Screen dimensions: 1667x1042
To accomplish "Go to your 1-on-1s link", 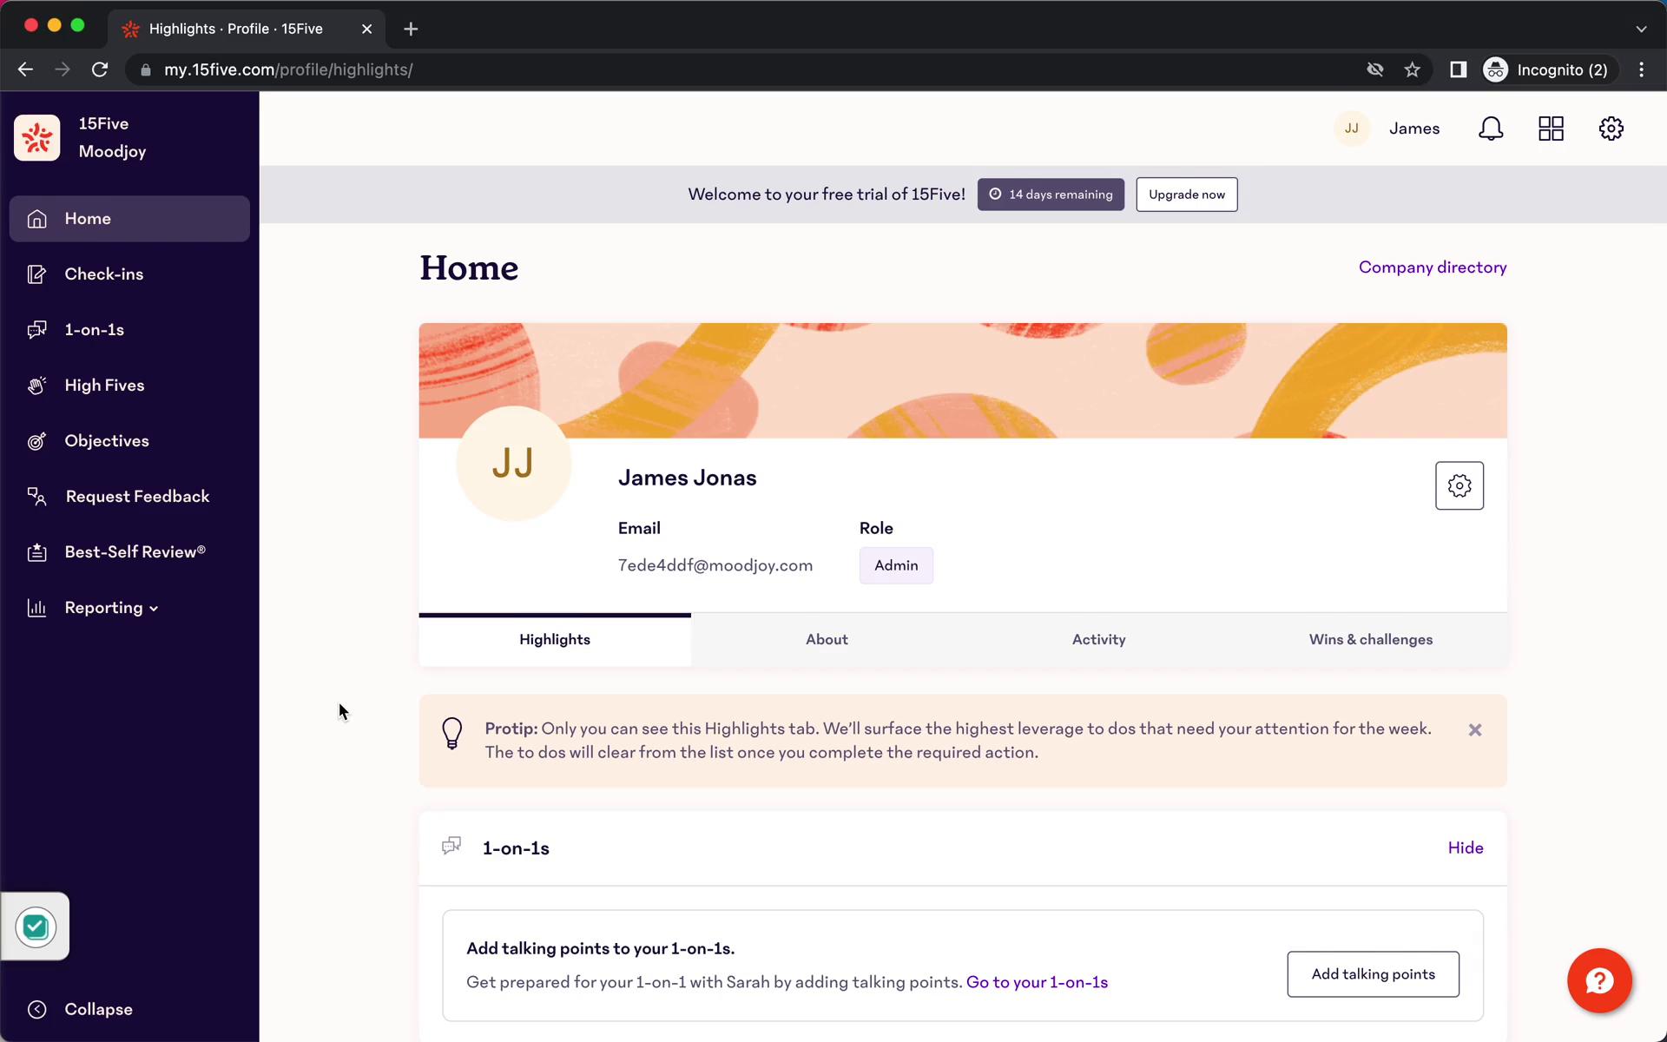I will pos(1037,982).
